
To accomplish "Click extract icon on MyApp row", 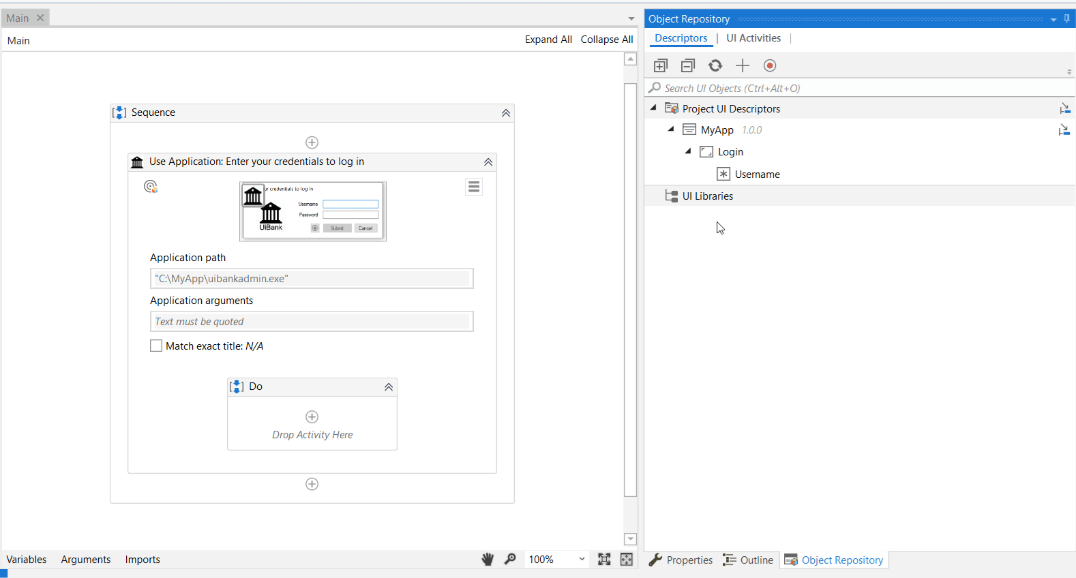I will 1064,130.
